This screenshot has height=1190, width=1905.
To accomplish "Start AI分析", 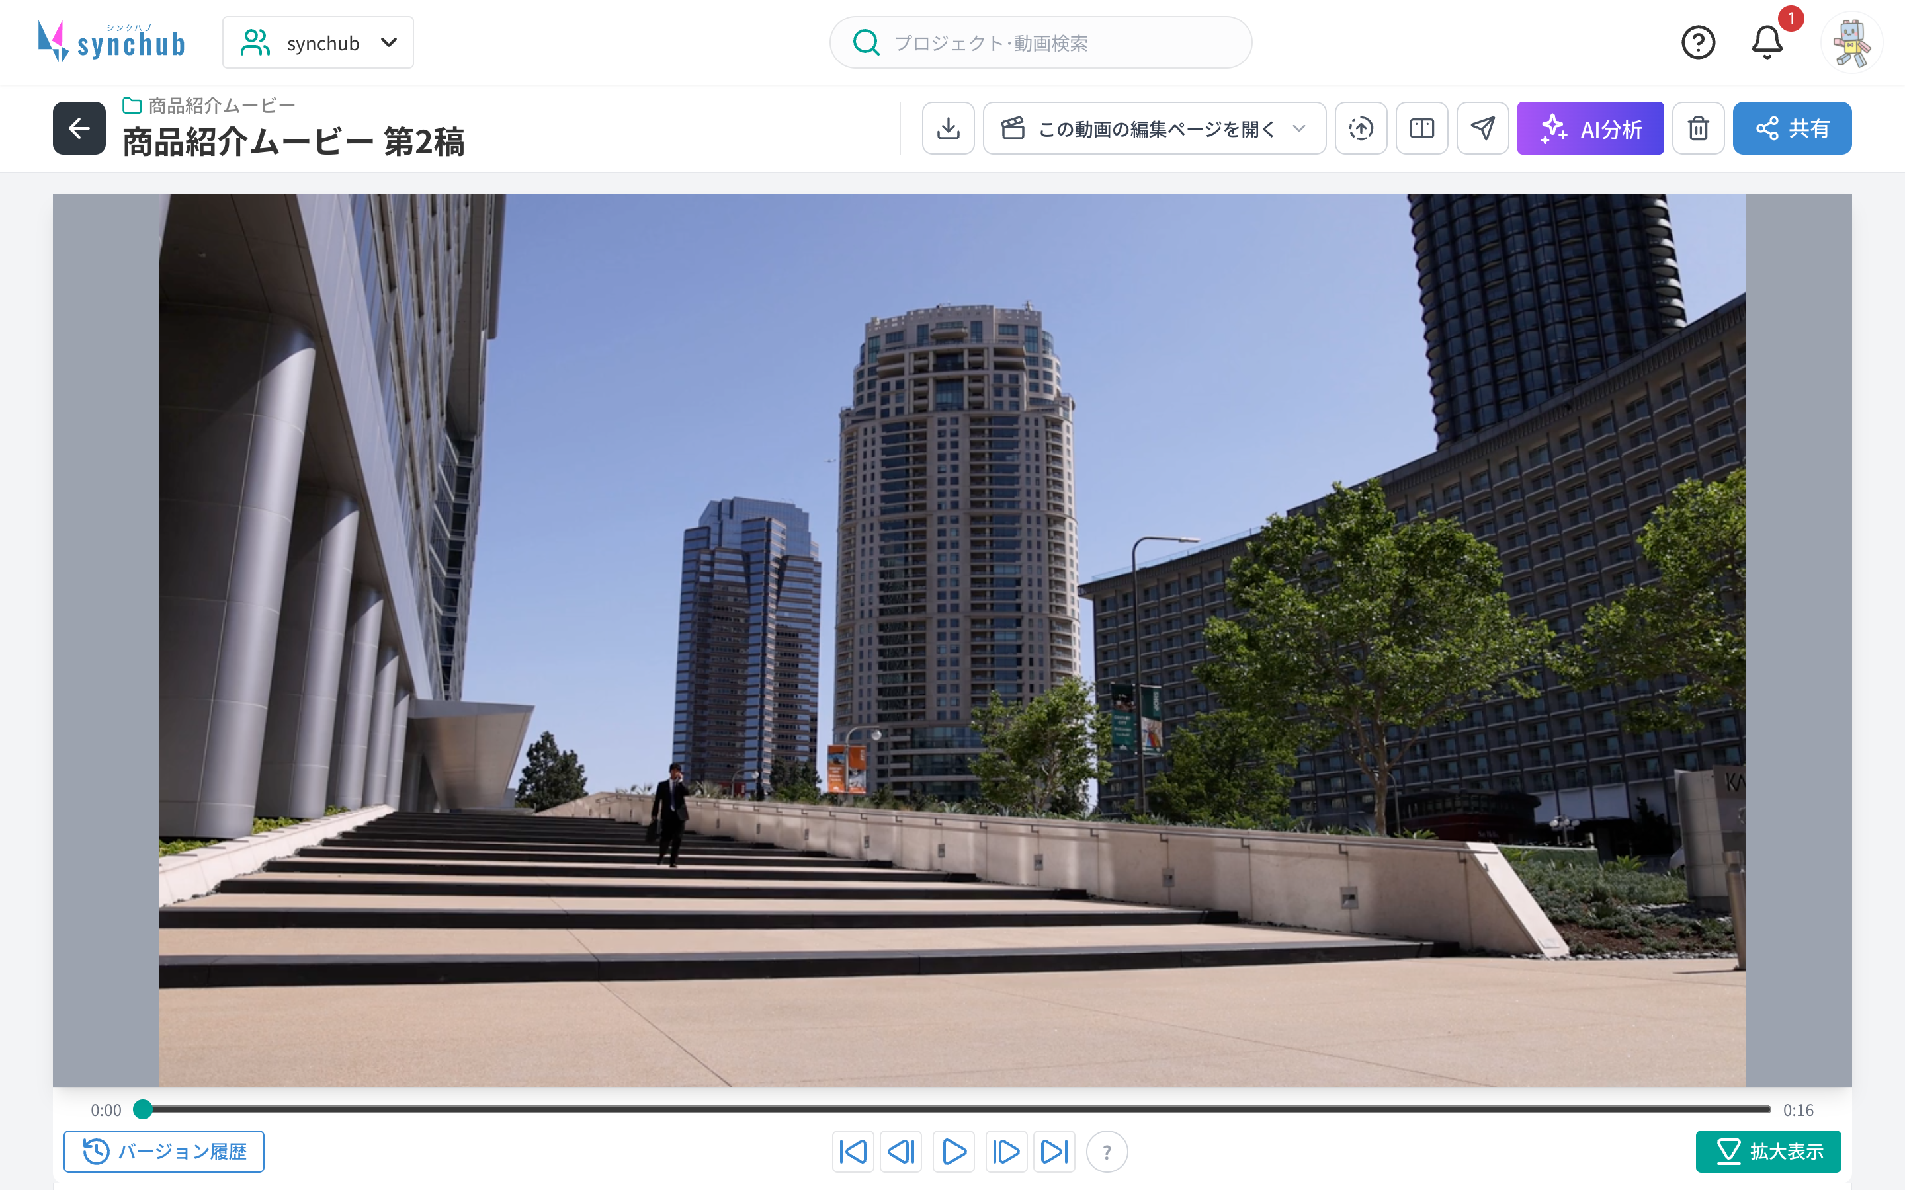I will point(1590,128).
